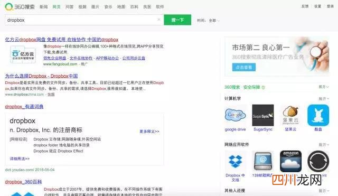Click the dict.youdao.com source text

pyautogui.click(x=30, y=170)
